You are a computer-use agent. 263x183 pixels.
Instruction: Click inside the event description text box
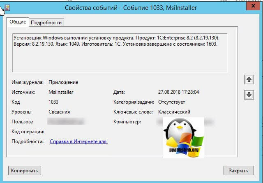[120, 53]
